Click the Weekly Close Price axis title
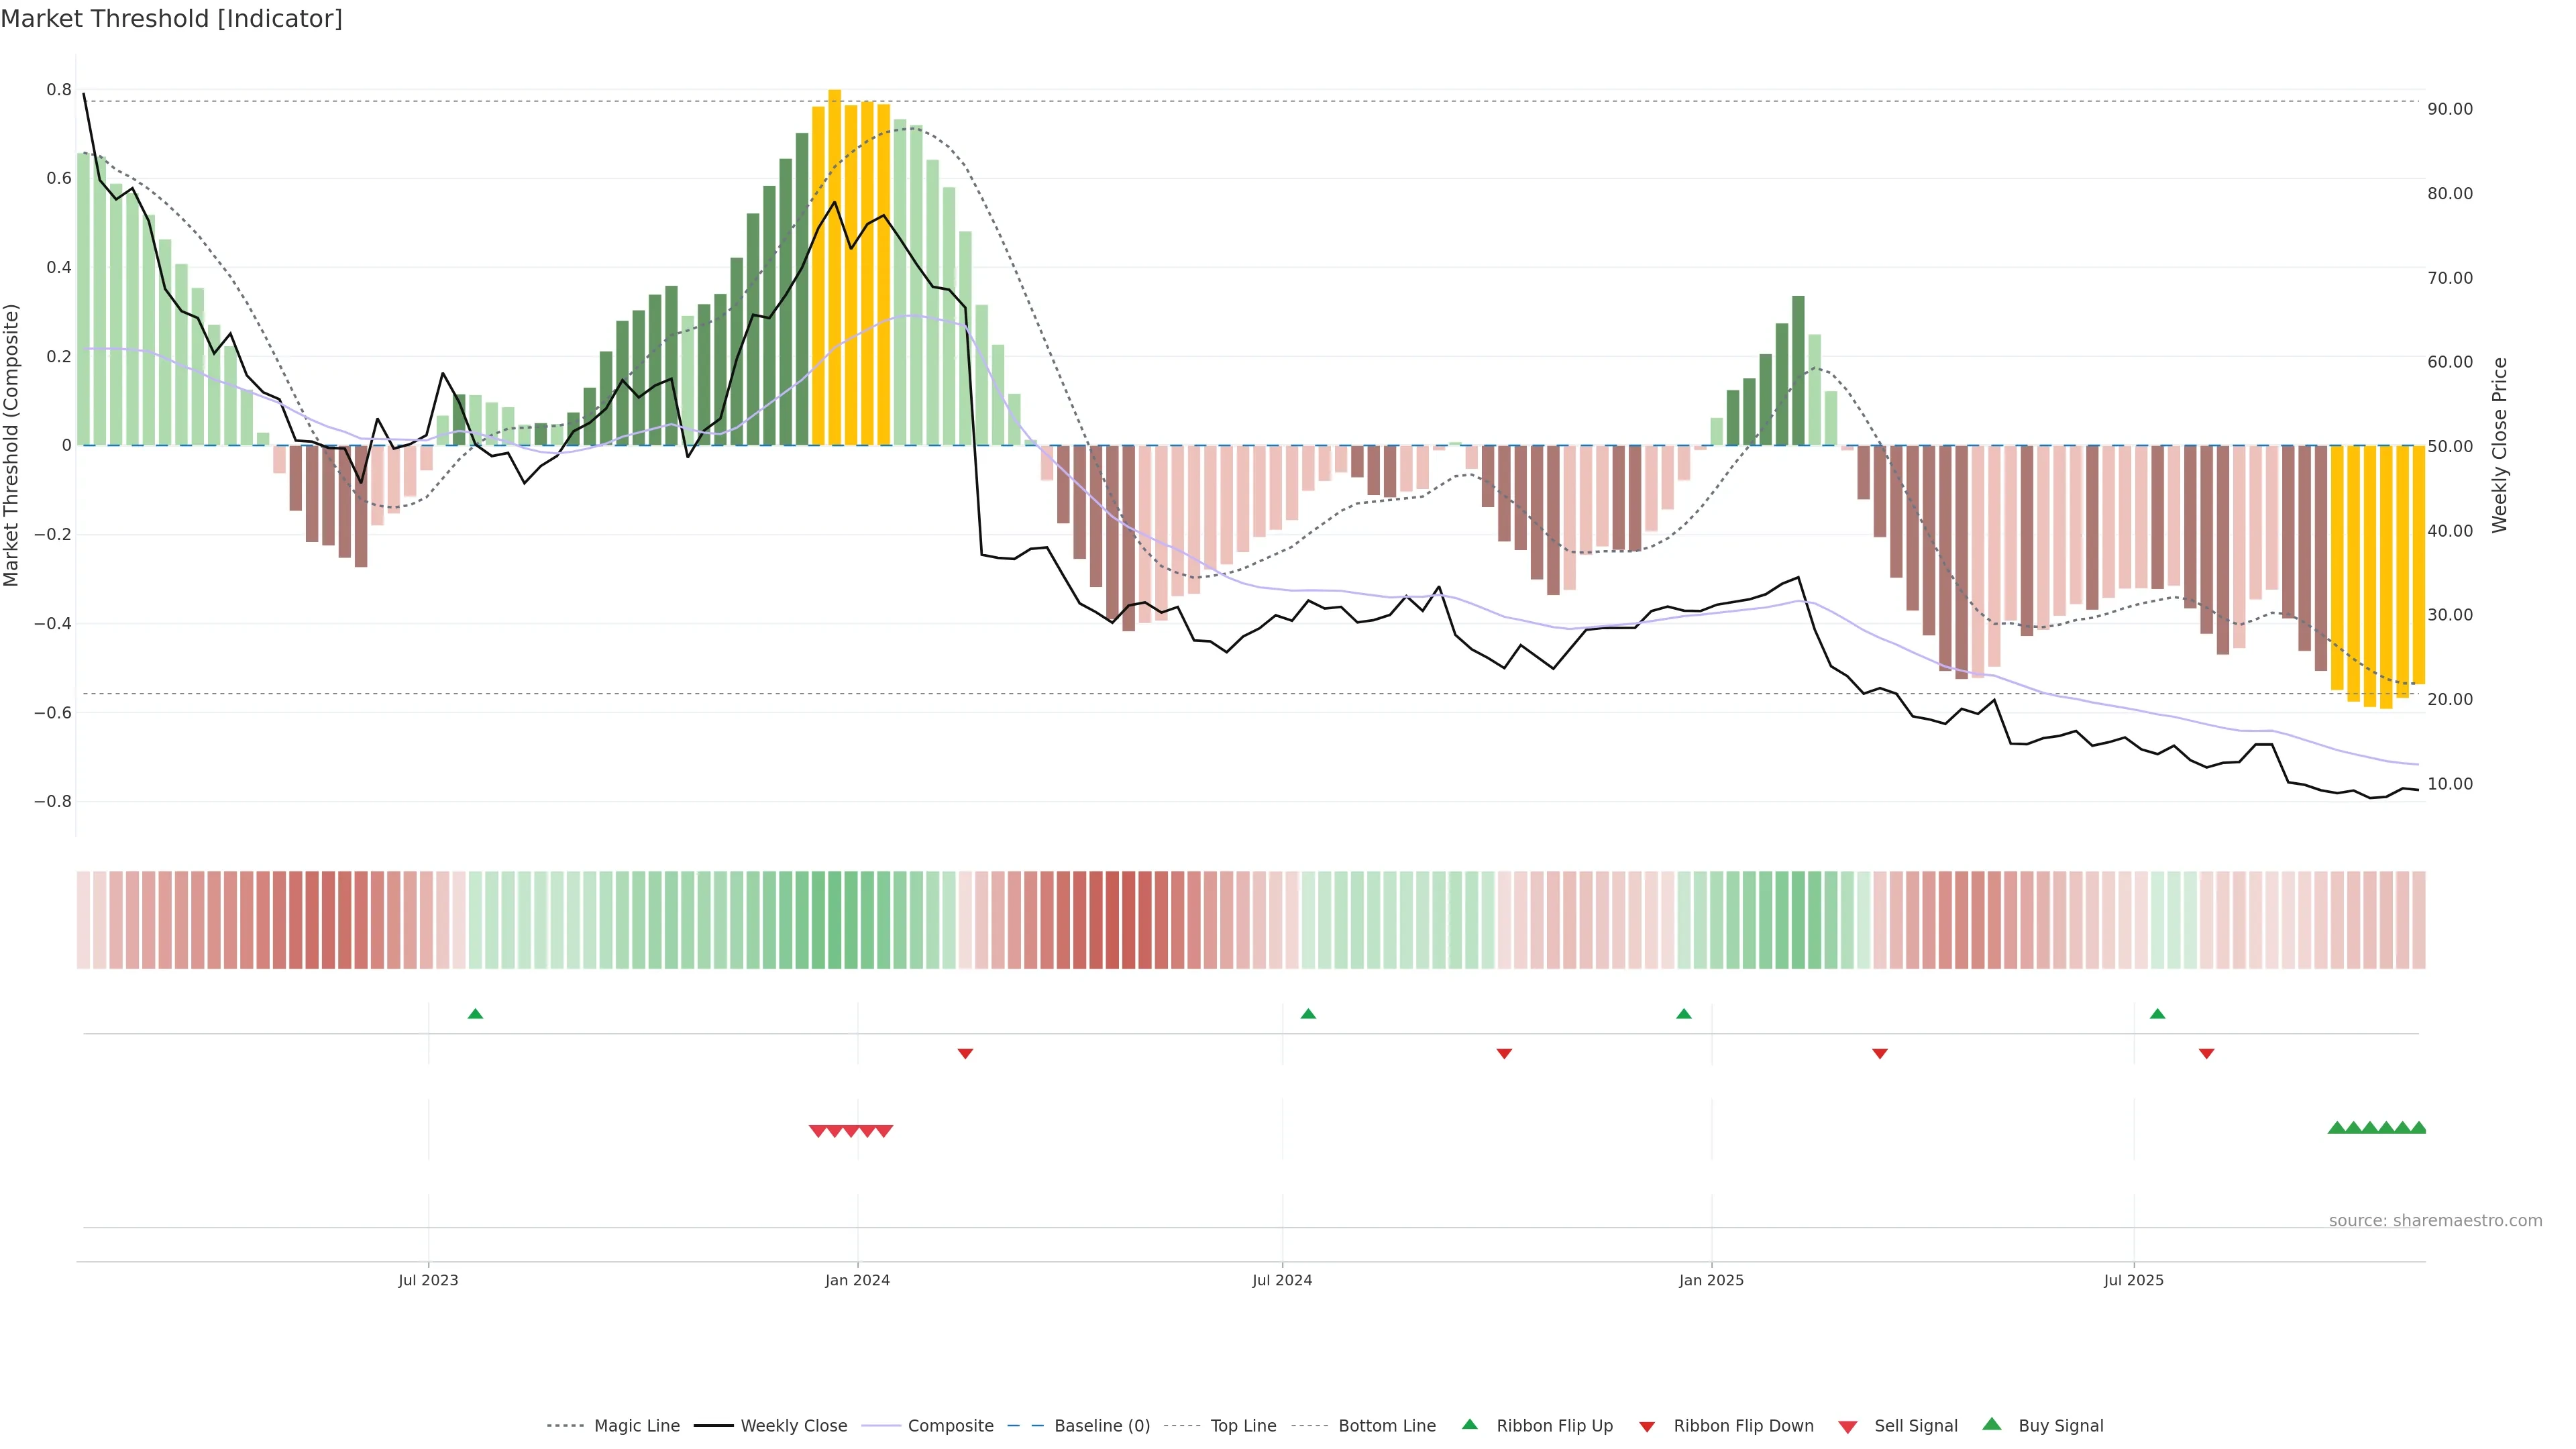 pyautogui.click(x=2500, y=445)
